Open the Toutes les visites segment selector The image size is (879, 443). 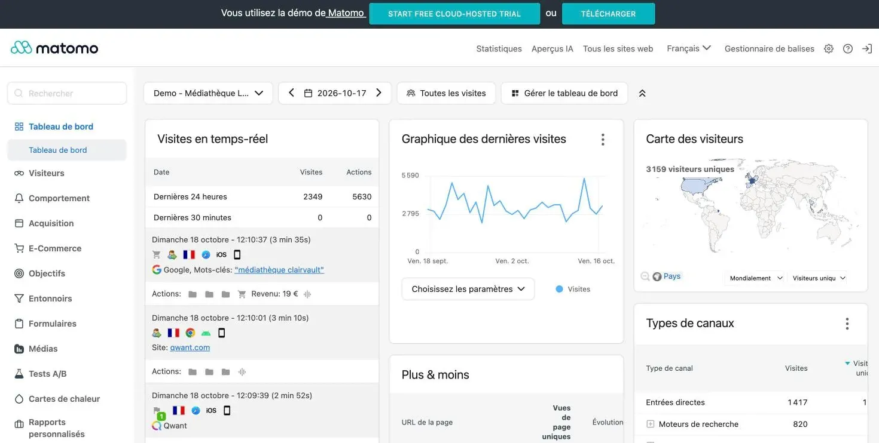click(x=446, y=93)
